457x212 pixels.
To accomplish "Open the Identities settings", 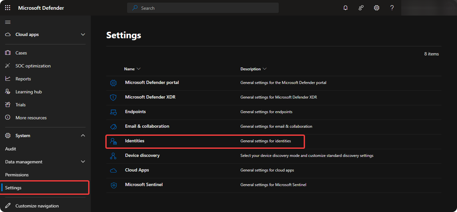I will tap(135, 141).
